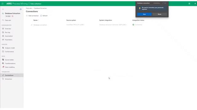Click the System integration column header
This screenshot has width=197, height=110.
[x=106, y=20]
